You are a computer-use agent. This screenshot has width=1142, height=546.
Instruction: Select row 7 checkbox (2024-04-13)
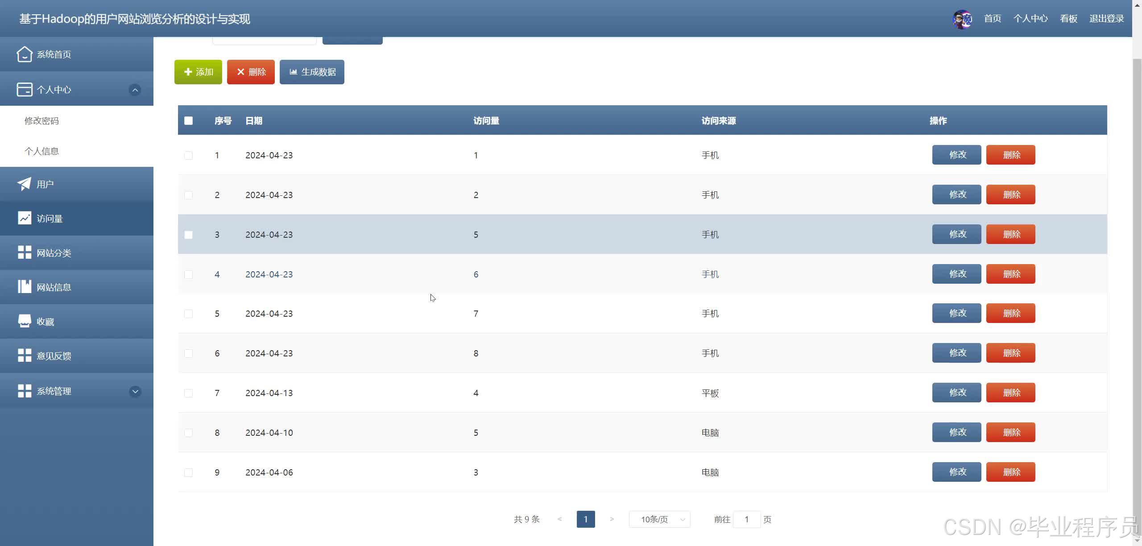point(188,393)
